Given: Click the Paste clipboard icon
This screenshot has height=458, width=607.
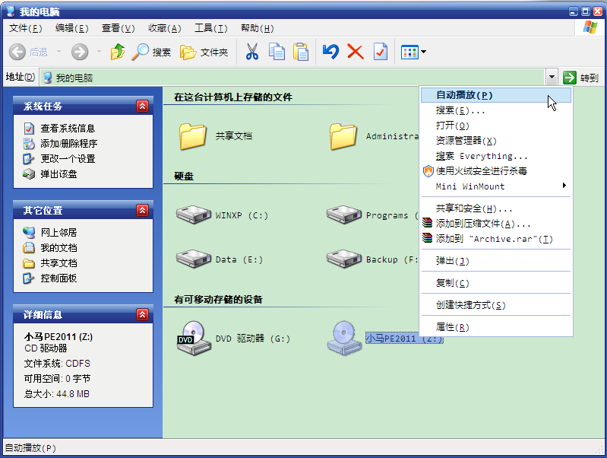Looking at the screenshot, I should 301,52.
